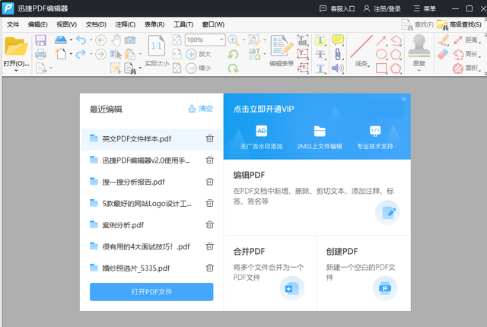Open the 创建PDF card
The image size is (487, 327).
(x=364, y=273)
